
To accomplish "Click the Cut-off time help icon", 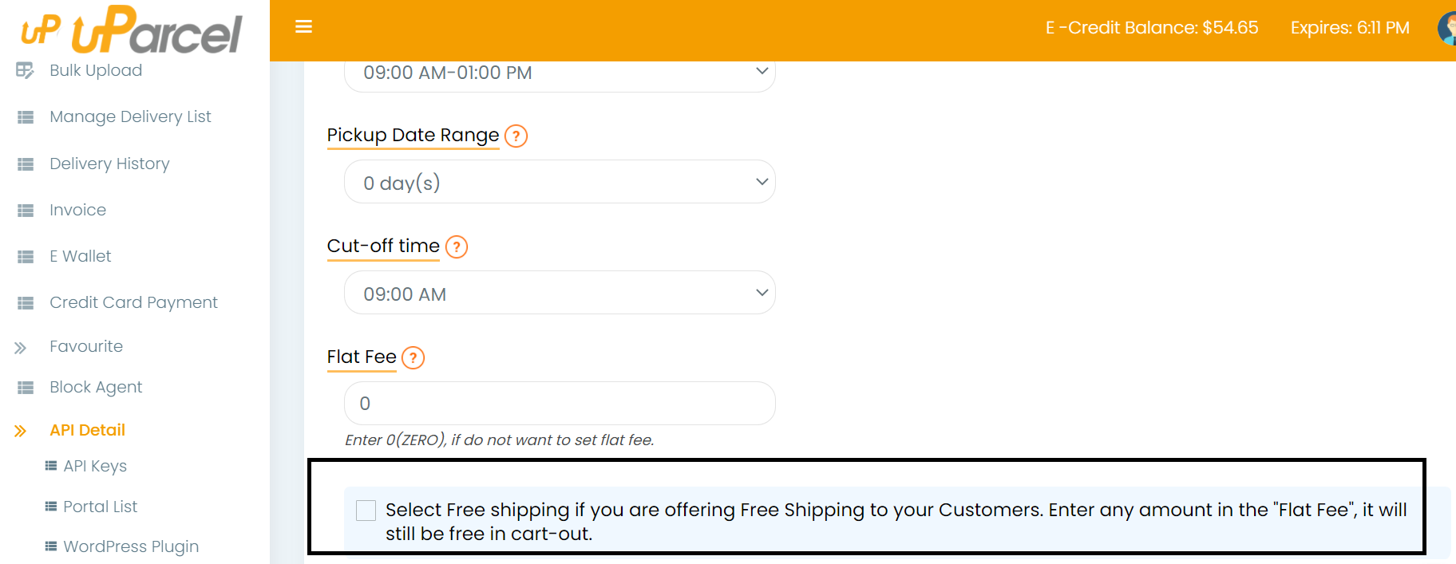I will point(456,247).
